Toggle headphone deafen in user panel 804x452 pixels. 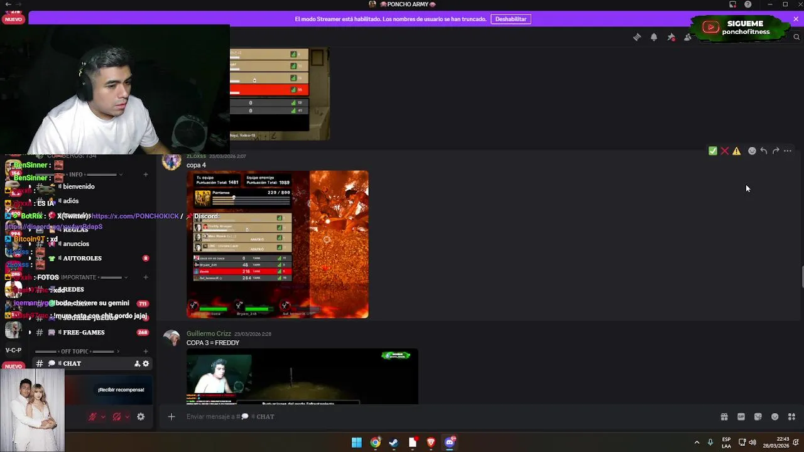tap(116, 416)
